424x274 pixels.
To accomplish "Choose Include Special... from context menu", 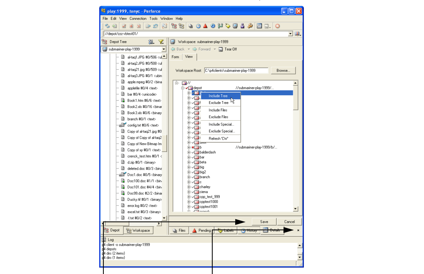I will click(x=220, y=124).
